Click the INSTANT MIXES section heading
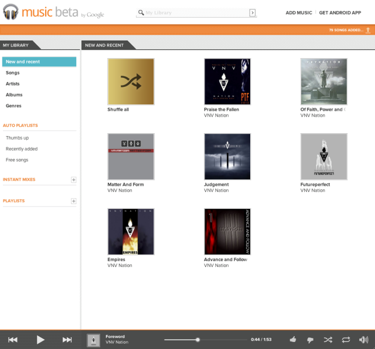375x349 pixels. [19, 179]
